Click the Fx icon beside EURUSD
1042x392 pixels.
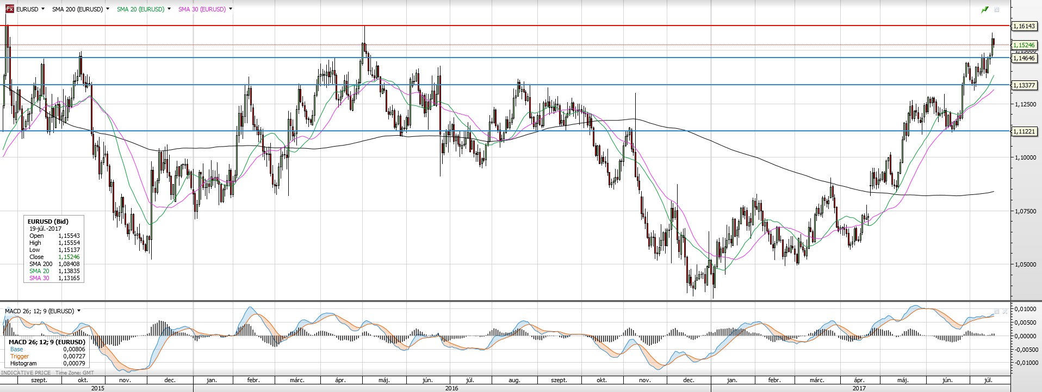tap(9, 9)
